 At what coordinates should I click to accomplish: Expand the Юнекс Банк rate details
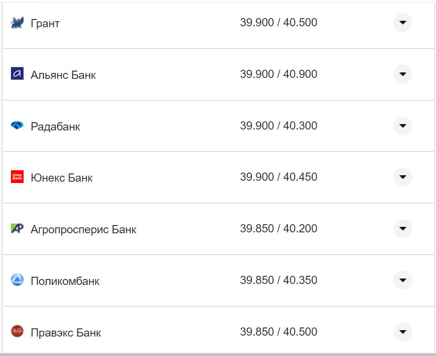[x=402, y=177]
